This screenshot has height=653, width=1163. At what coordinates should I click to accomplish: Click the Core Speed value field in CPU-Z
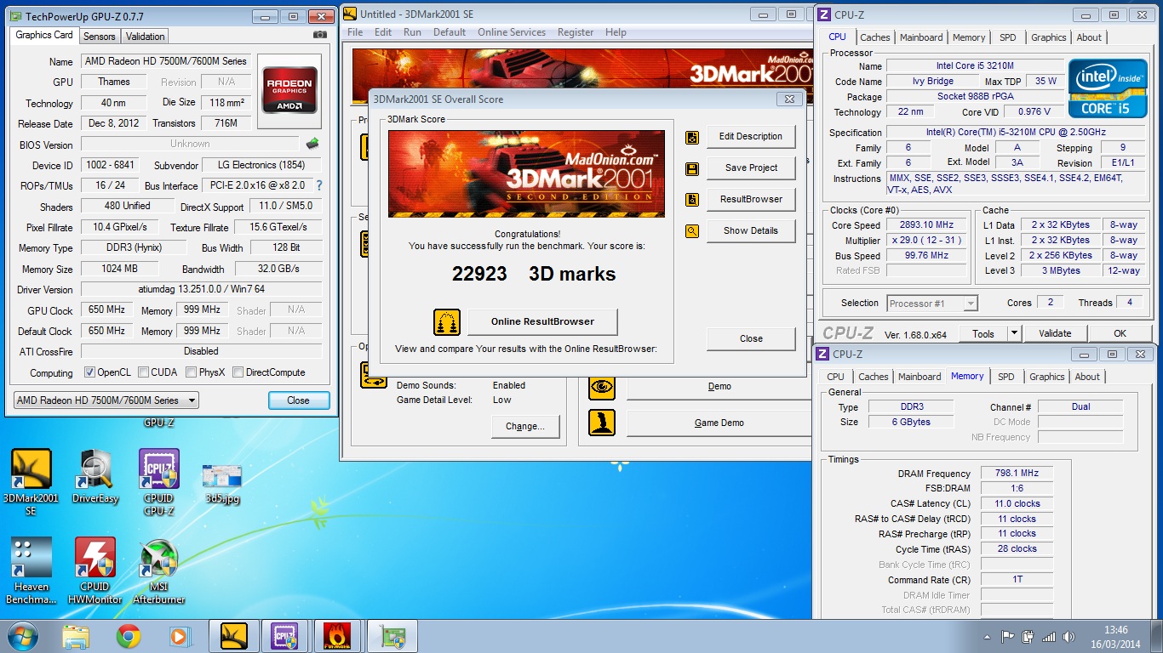926,225
